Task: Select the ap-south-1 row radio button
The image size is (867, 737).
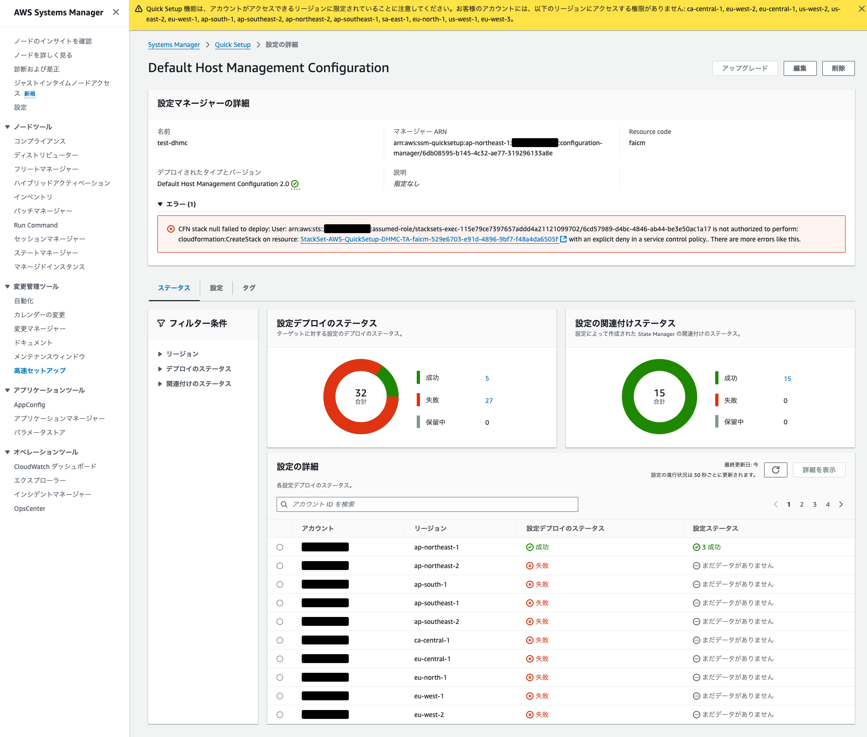Action: click(280, 584)
